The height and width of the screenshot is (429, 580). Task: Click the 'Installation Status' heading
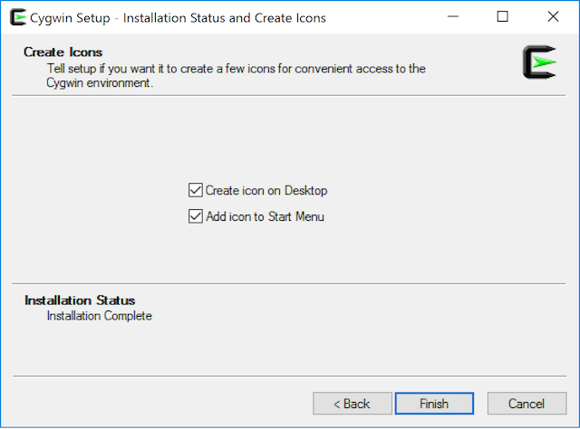(79, 300)
